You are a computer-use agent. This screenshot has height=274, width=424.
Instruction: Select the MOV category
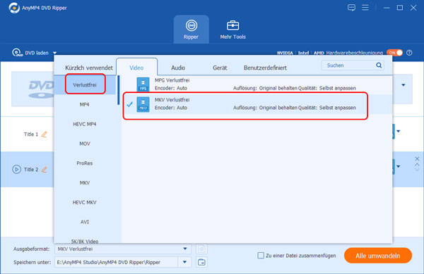coord(85,144)
